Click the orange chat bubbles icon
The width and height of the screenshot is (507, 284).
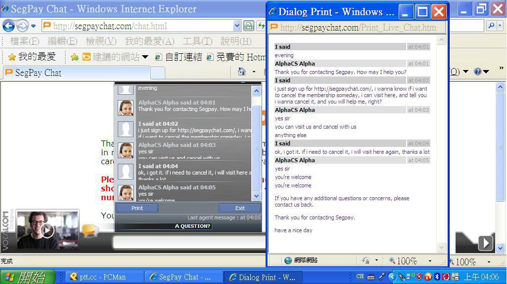coord(90,230)
